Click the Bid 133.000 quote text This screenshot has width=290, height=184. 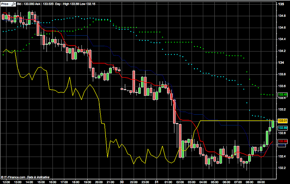pos(26,4)
